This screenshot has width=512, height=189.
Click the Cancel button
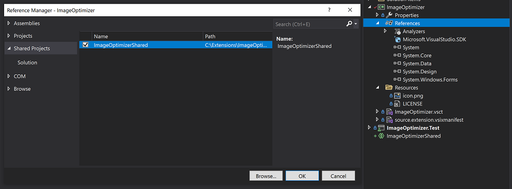click(338, 176)
